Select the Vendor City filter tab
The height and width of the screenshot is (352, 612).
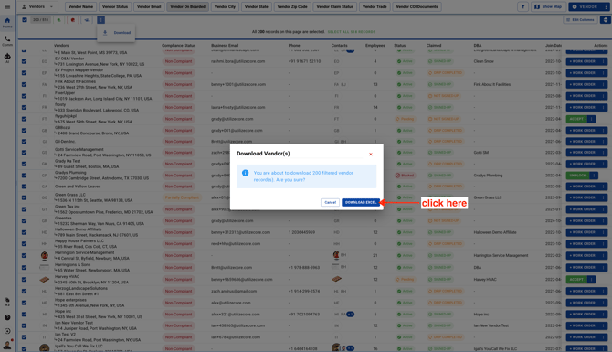coord(226,6)
